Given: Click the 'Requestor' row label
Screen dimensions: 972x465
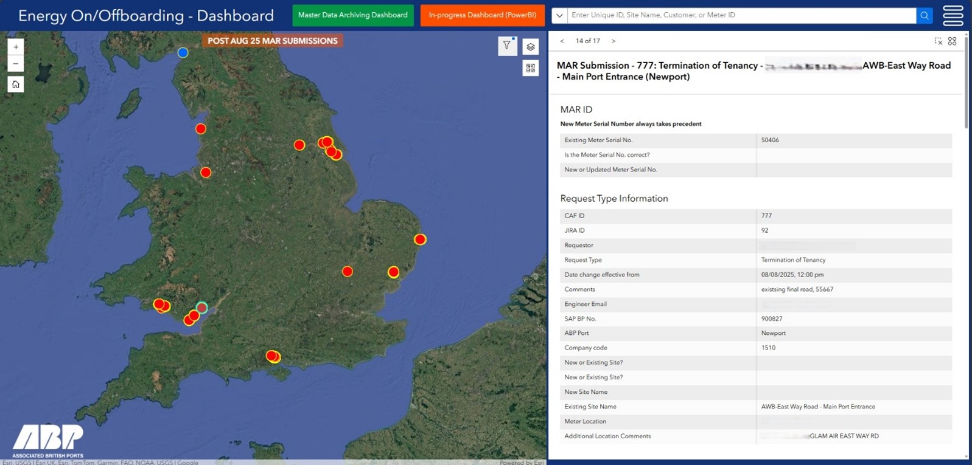Looking at the screenshot, I should click(x=579, y=245).
